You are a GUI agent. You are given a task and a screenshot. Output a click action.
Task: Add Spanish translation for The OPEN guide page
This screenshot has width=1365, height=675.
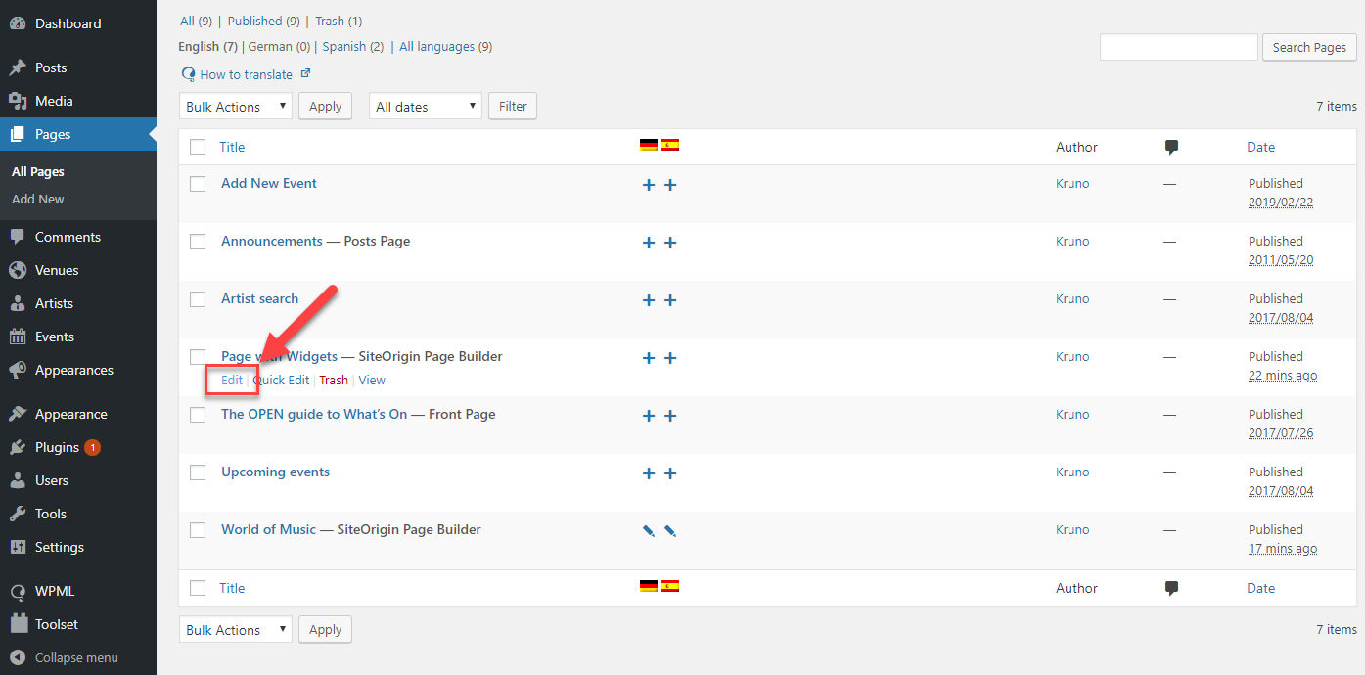click(x=670, y=416)
